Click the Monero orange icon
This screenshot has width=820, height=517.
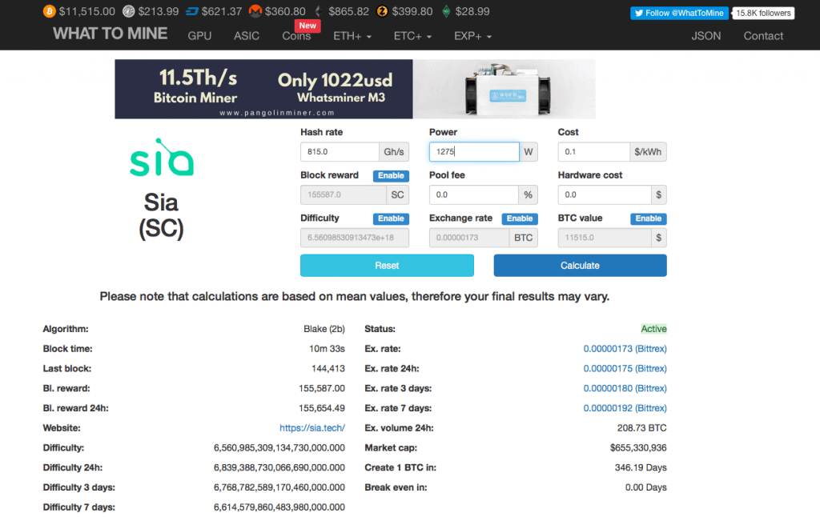(255, 11)
